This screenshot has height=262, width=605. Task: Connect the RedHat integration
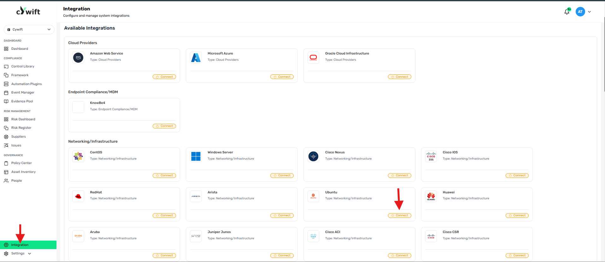pos(164,216)
